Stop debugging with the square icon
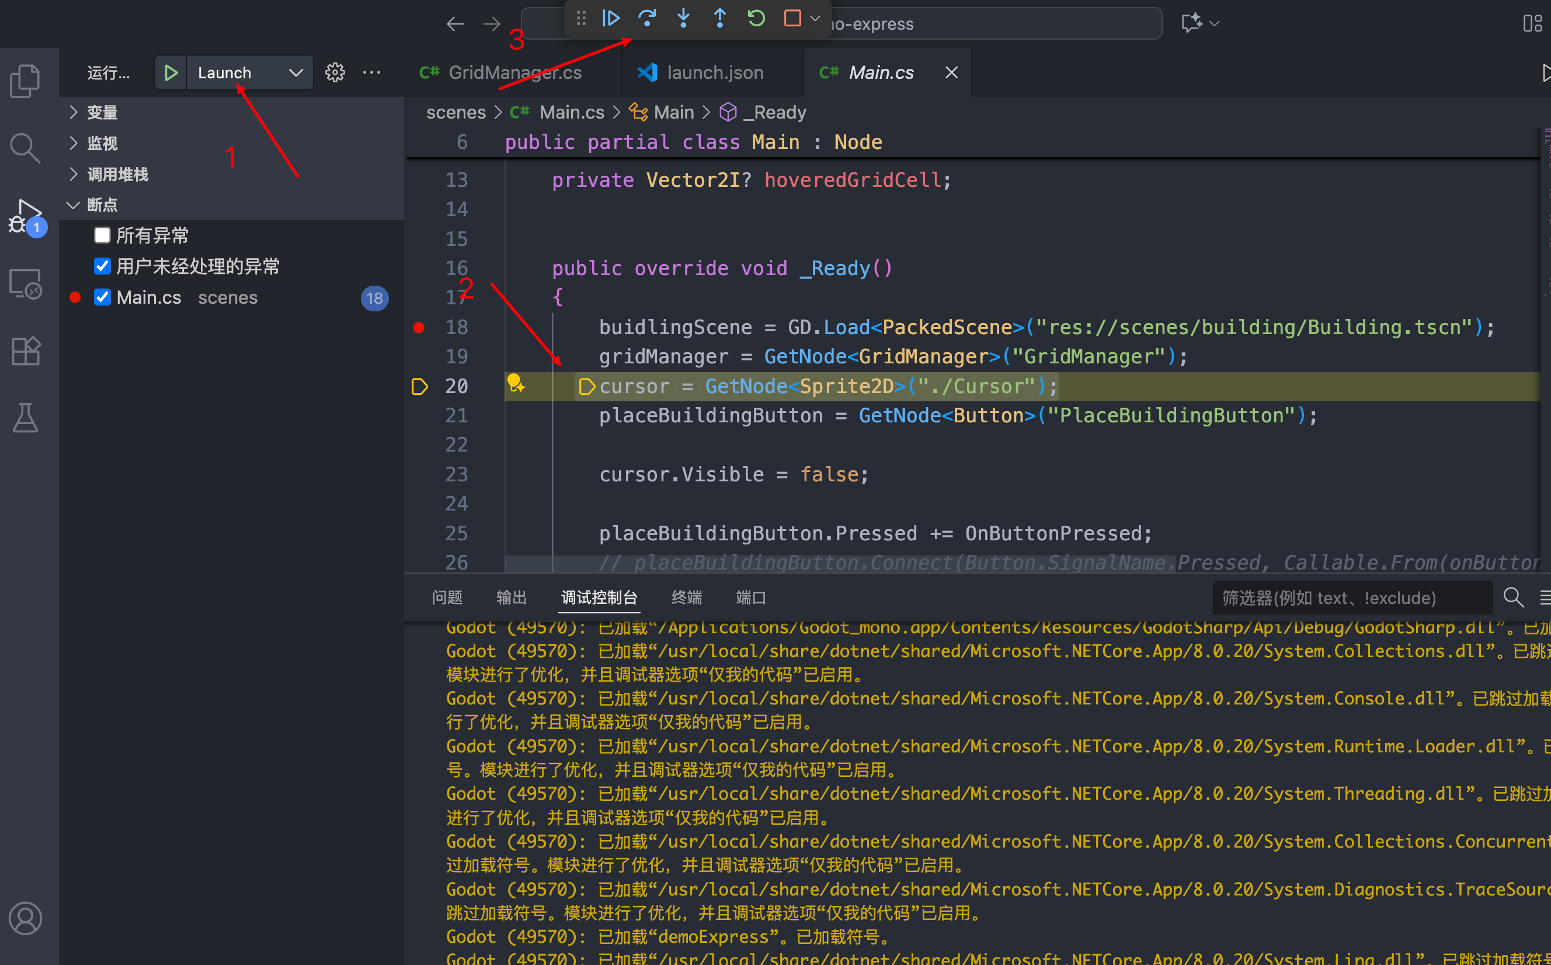 [x=792, y=19]
